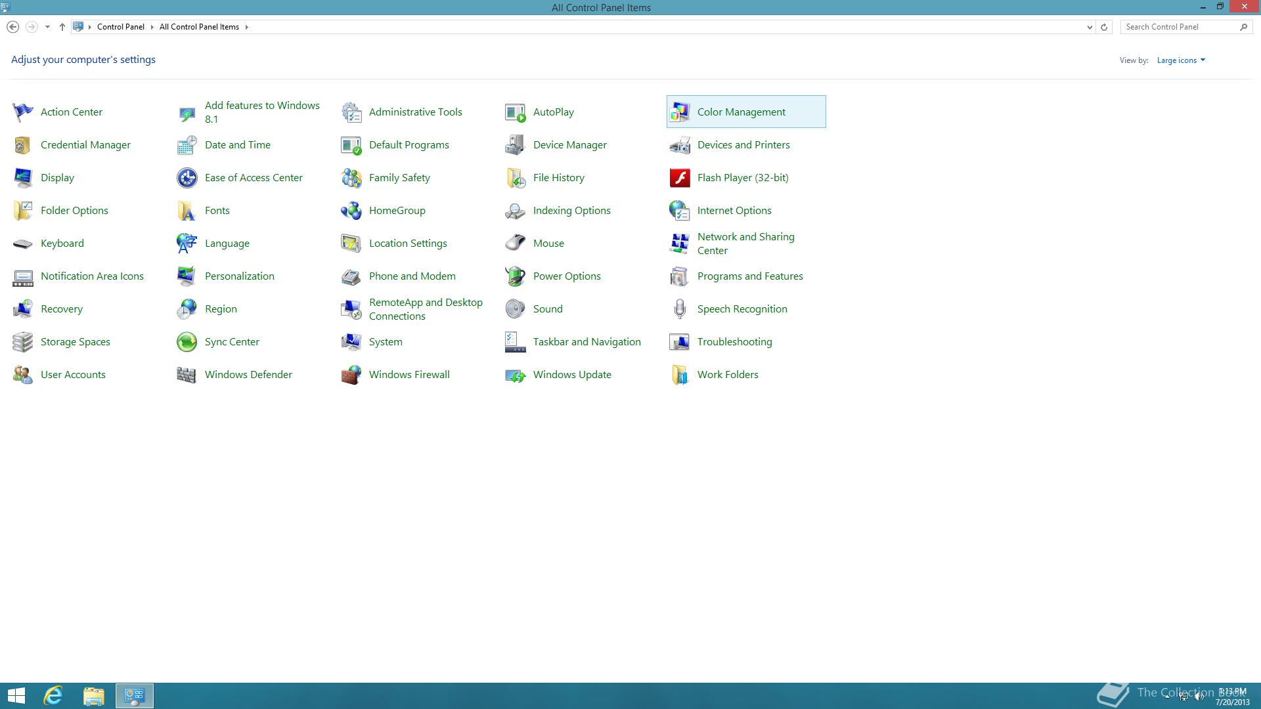Open the Fonts folder icon
1261x709 pixels.
(x=187, y=211)
